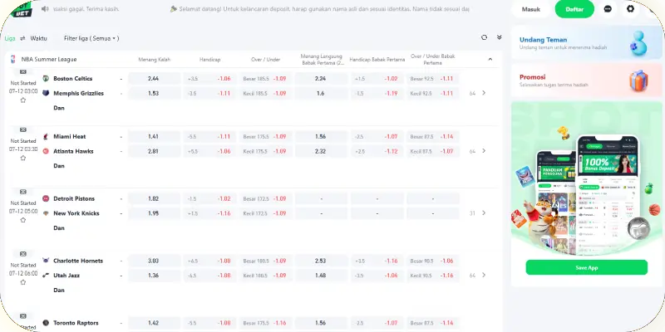Click the green Save App button

pos(587,267)
